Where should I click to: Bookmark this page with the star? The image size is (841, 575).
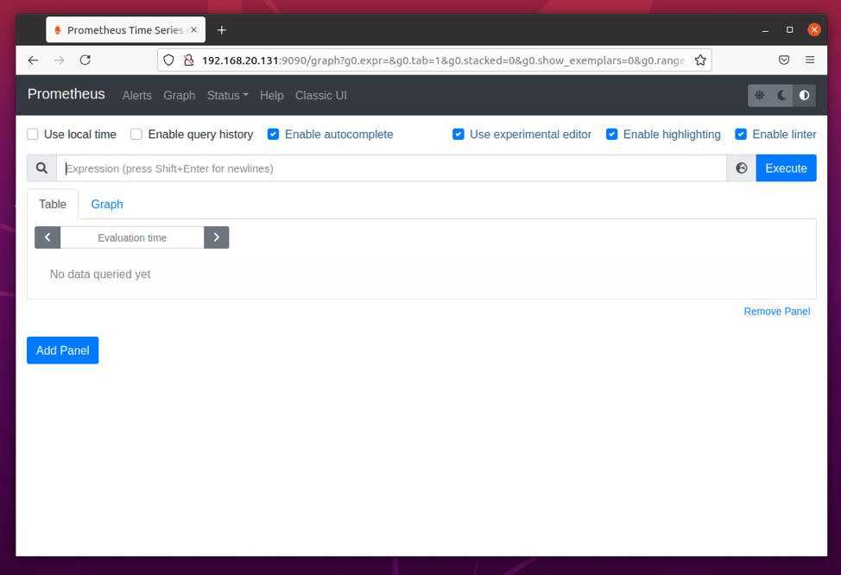coord(700,60)
